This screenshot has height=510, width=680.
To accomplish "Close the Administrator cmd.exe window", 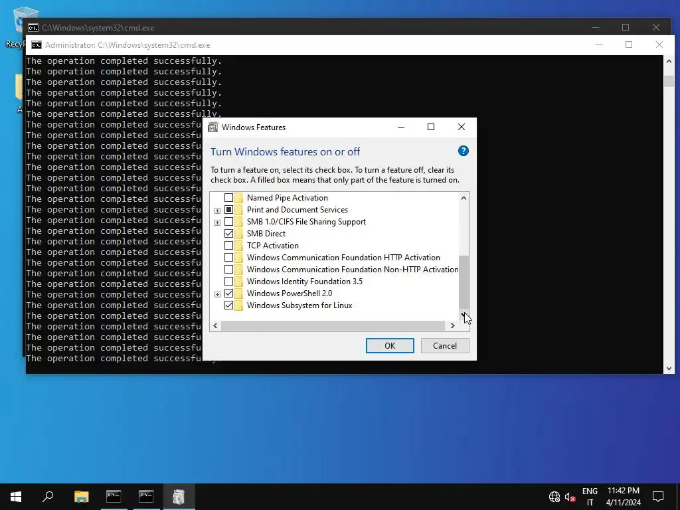I will tap(659, 44).
